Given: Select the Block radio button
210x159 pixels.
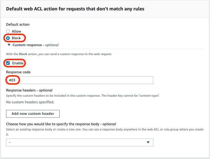Looking at the screenshot, I should (8, 38).
